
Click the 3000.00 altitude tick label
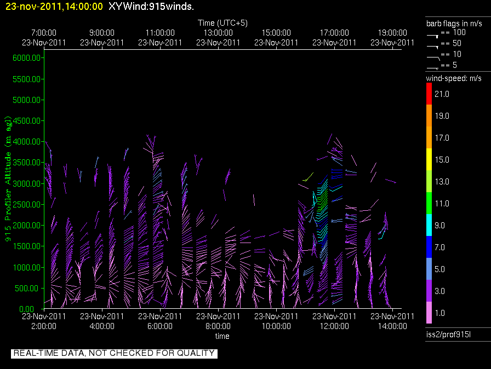coord(27,183)
